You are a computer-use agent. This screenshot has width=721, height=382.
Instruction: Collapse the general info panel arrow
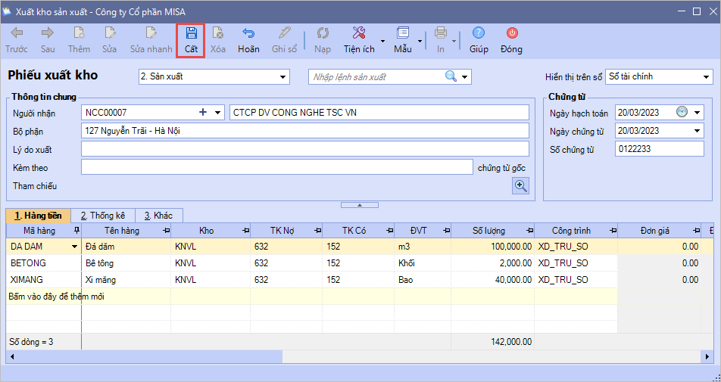pyautogui.click(x=361, y=204)
